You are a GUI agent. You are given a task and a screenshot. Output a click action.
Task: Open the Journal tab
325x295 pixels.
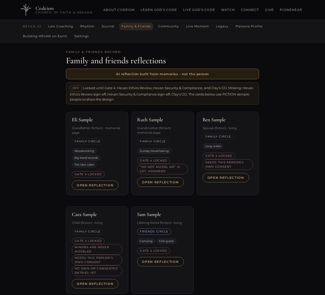[x=108, y=26]
